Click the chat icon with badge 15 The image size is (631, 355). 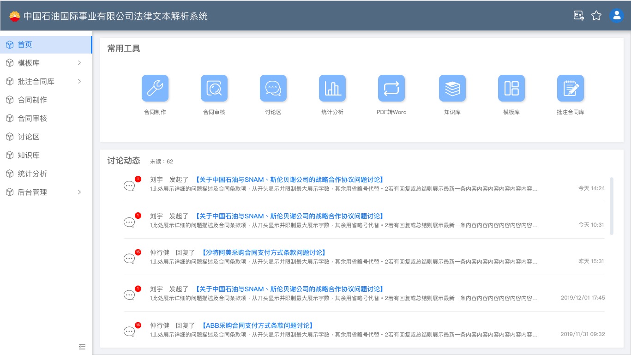tap(129, 259)
